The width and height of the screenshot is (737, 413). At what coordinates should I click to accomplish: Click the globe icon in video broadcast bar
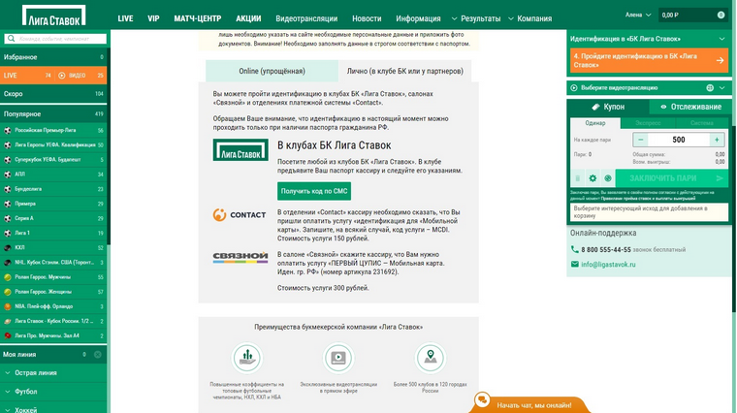710,88
